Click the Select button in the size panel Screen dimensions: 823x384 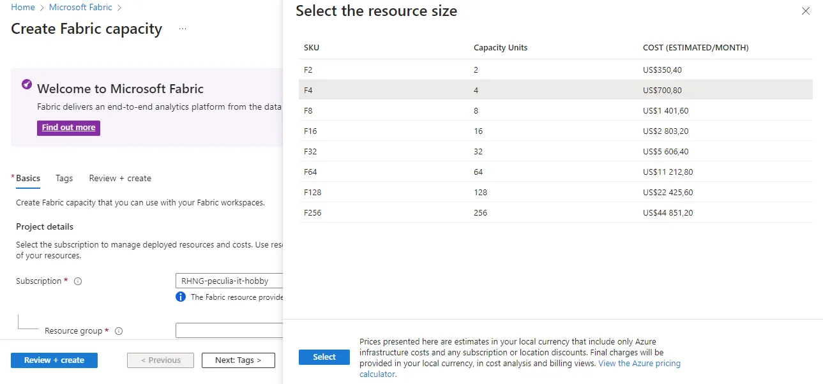pyautogui.click(x=324, y=357)
